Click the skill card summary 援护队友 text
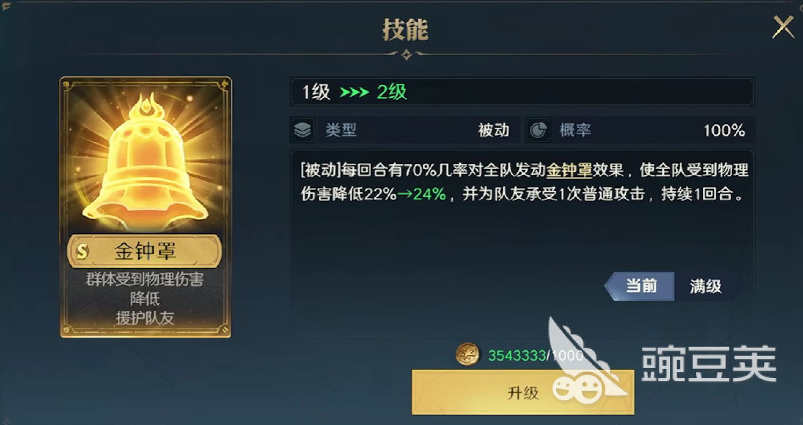Viewport: 803px width, 425px height. pos(145,318)
